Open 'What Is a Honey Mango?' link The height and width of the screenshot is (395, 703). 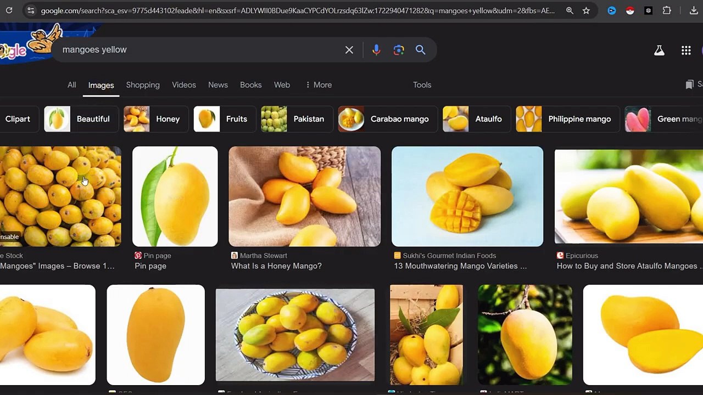276,266
